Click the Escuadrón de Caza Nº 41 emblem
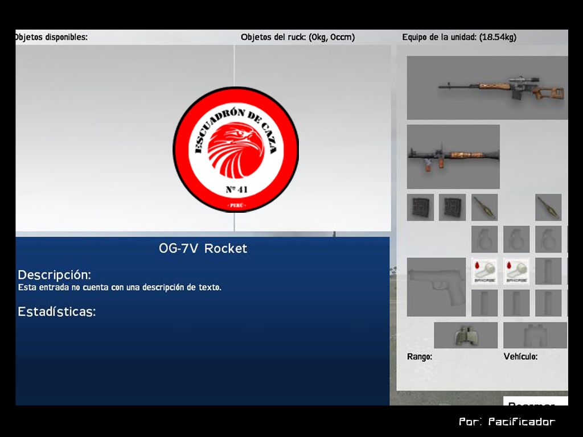583x437 pixels. (x=236, y=150)
